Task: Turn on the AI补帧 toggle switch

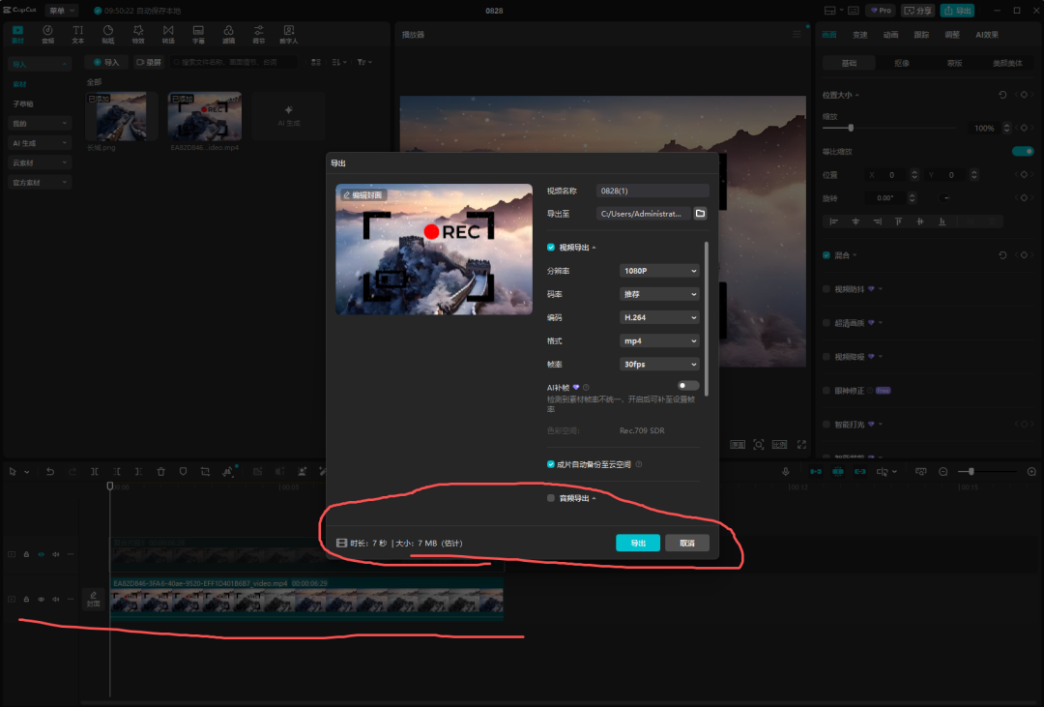Action: pos(688,386)
